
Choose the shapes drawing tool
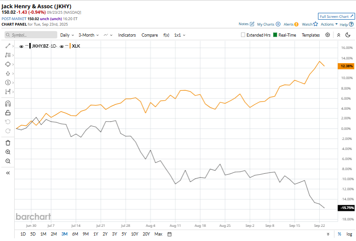8,64
